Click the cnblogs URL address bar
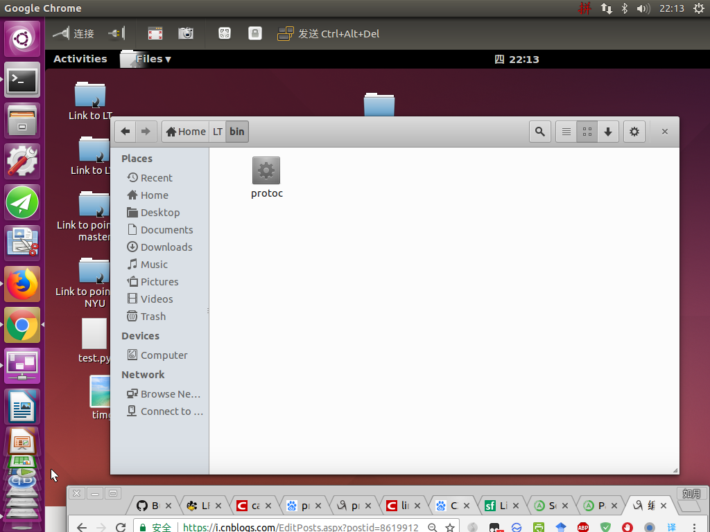710x532 pixels. point(301,527)
